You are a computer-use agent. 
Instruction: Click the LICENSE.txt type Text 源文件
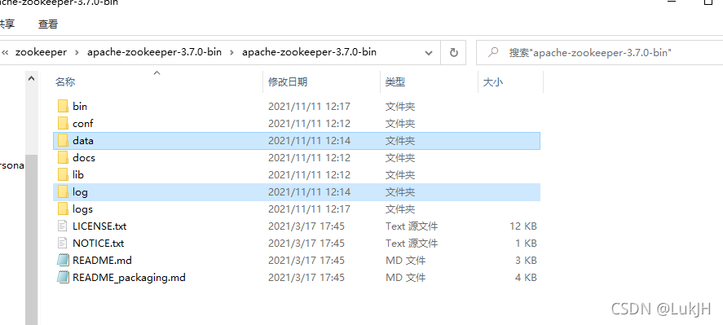coord(412,226)
